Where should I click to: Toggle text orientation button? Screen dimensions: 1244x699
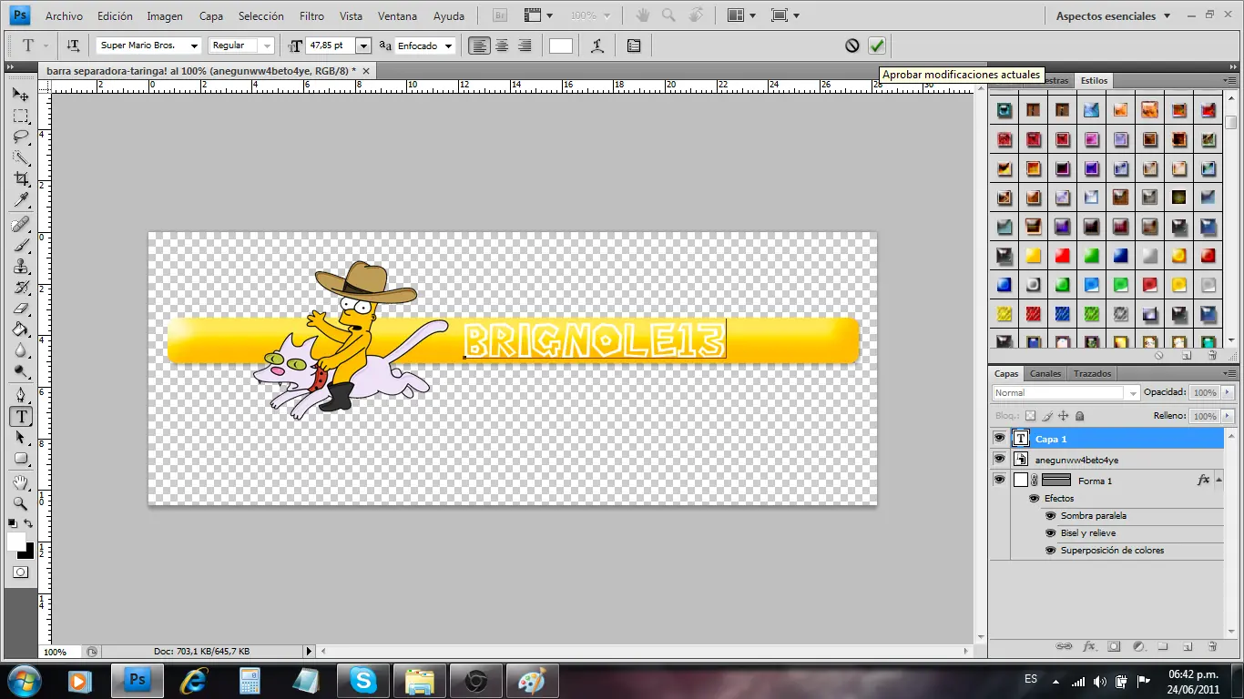[x=73, y=46]
